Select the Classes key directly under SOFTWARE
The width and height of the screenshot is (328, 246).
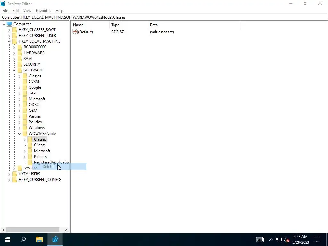click(x=35, y=76)
